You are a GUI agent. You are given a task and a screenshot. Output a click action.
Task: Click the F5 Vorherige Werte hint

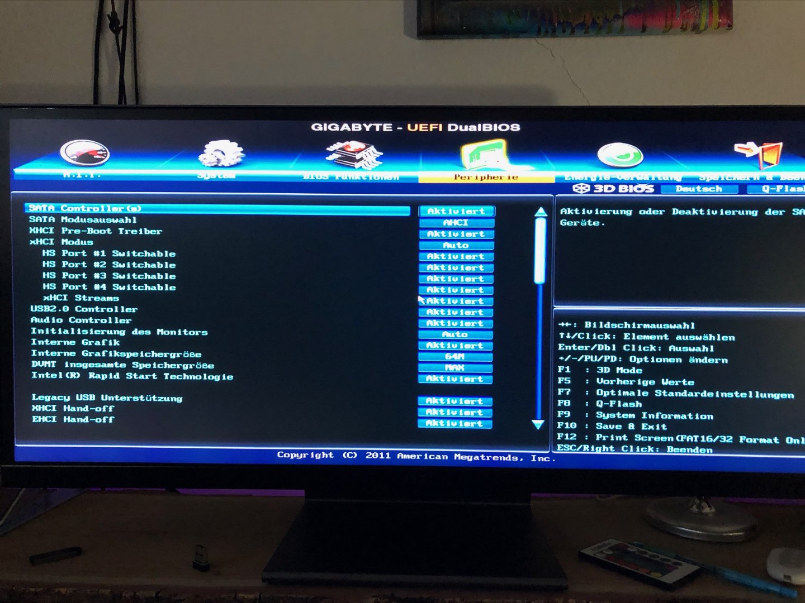626,382
